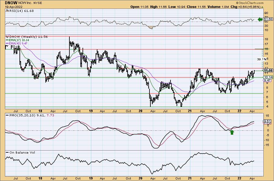
Task: Click the Low 10.94 value
Action: coord(177,7)
